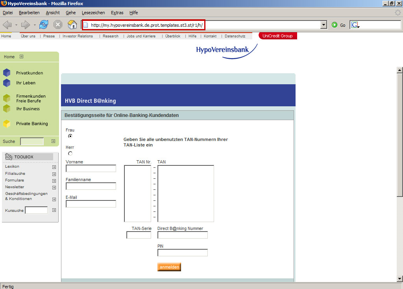Click the browser Forward arrow button
This screenshot has width=403, height=289.
[x=26, y=25]
